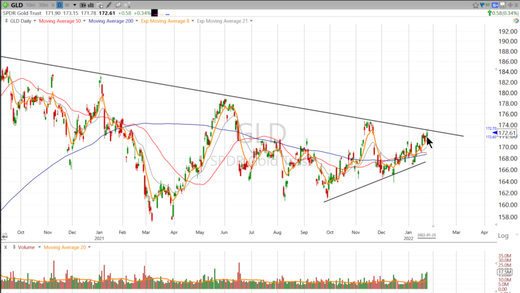Expand the Moving Average 200 dropdown
The image size is (520, 293).
click(x=135, y=21)
